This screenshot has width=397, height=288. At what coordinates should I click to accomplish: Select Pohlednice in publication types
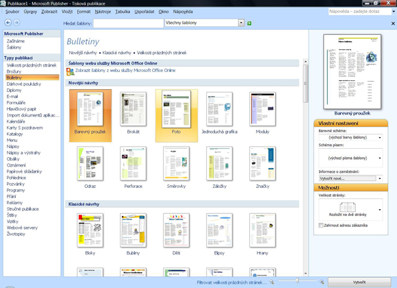click(16, 178)
